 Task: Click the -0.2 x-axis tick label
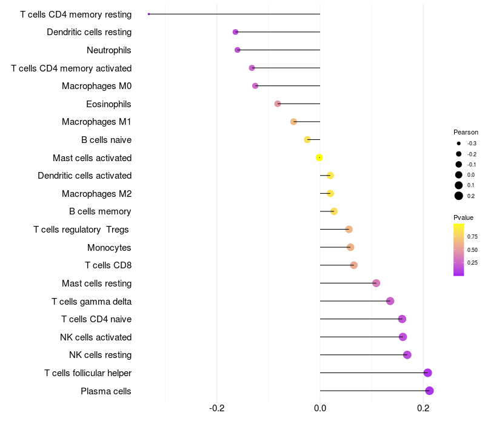click(x=216, y=408)
